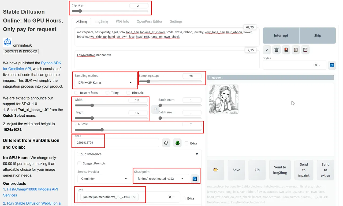
Task: Swap width and height with arrows button
Action: [x=155, y=109]
